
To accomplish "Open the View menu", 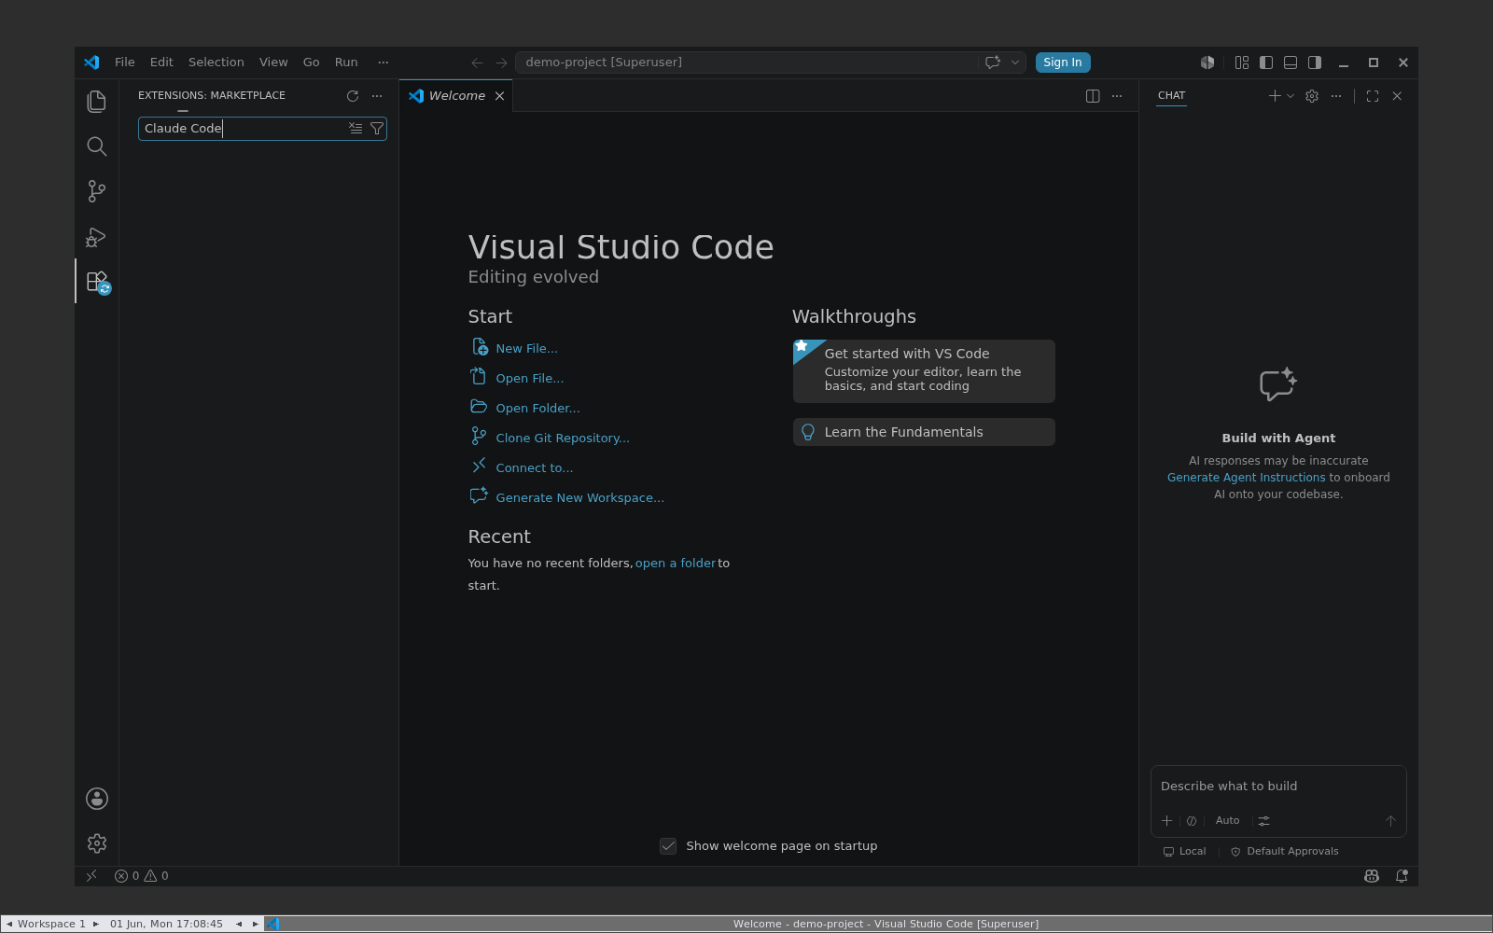I will click(273, 63).
